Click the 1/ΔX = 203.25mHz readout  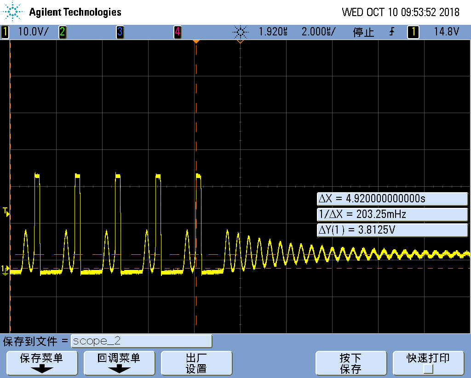click(392, 214)
